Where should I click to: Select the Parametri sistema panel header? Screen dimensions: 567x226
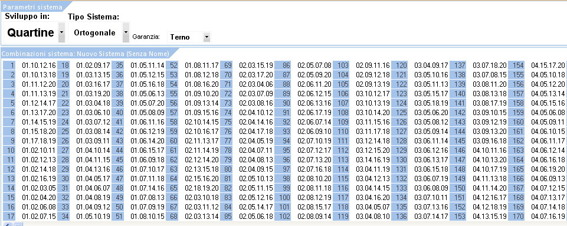click(32, 7)
